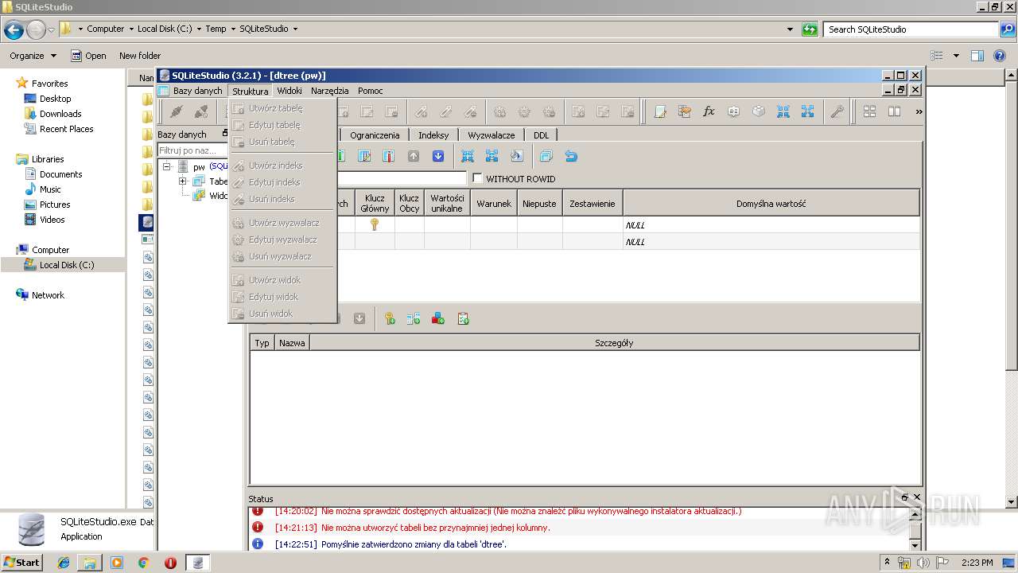This screenshot has height=573, width=1018.
Task: Click the move column up arrow icon
Action: click(414, 157)
